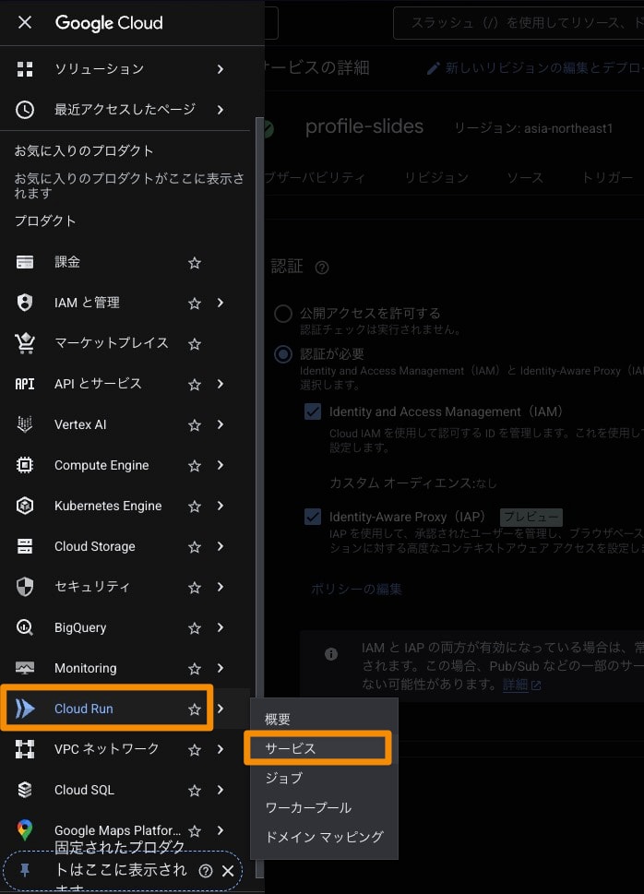This screenshot has width=644, height=894.
Task: Focus the resource search field
Action: (519, 23)
